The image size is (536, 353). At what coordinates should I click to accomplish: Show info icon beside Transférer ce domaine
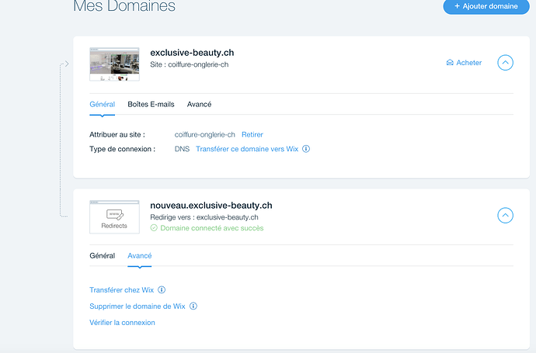(306, 149)
